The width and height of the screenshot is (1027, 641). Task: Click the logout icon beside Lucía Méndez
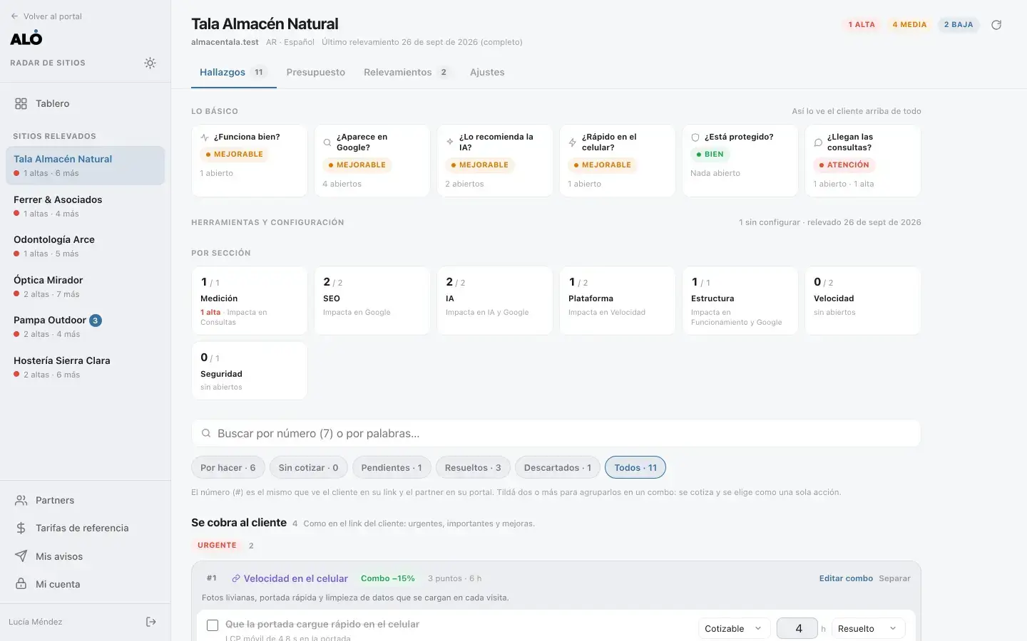click(x=151, y=622)
